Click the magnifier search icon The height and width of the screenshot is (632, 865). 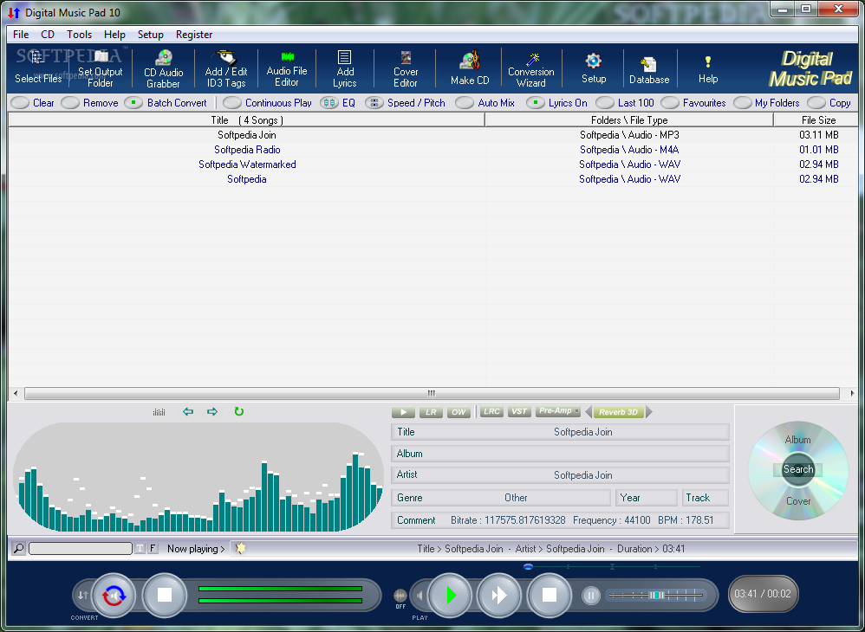click(19, 548)
